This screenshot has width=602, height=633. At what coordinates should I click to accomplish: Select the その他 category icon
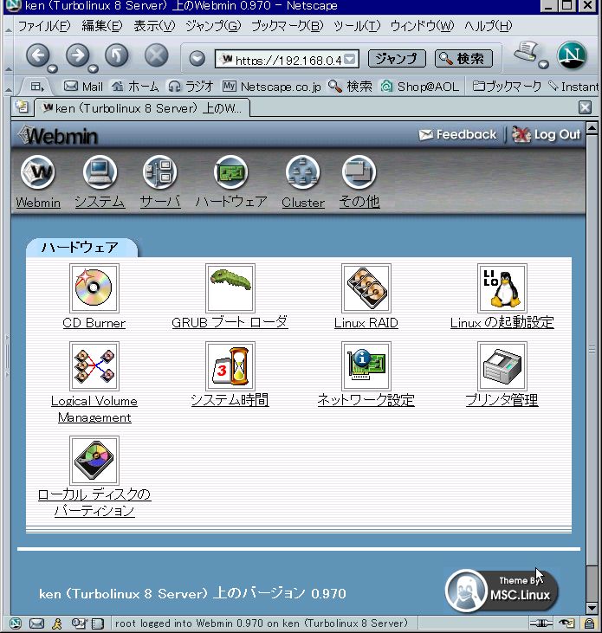(x=359, y=172)
